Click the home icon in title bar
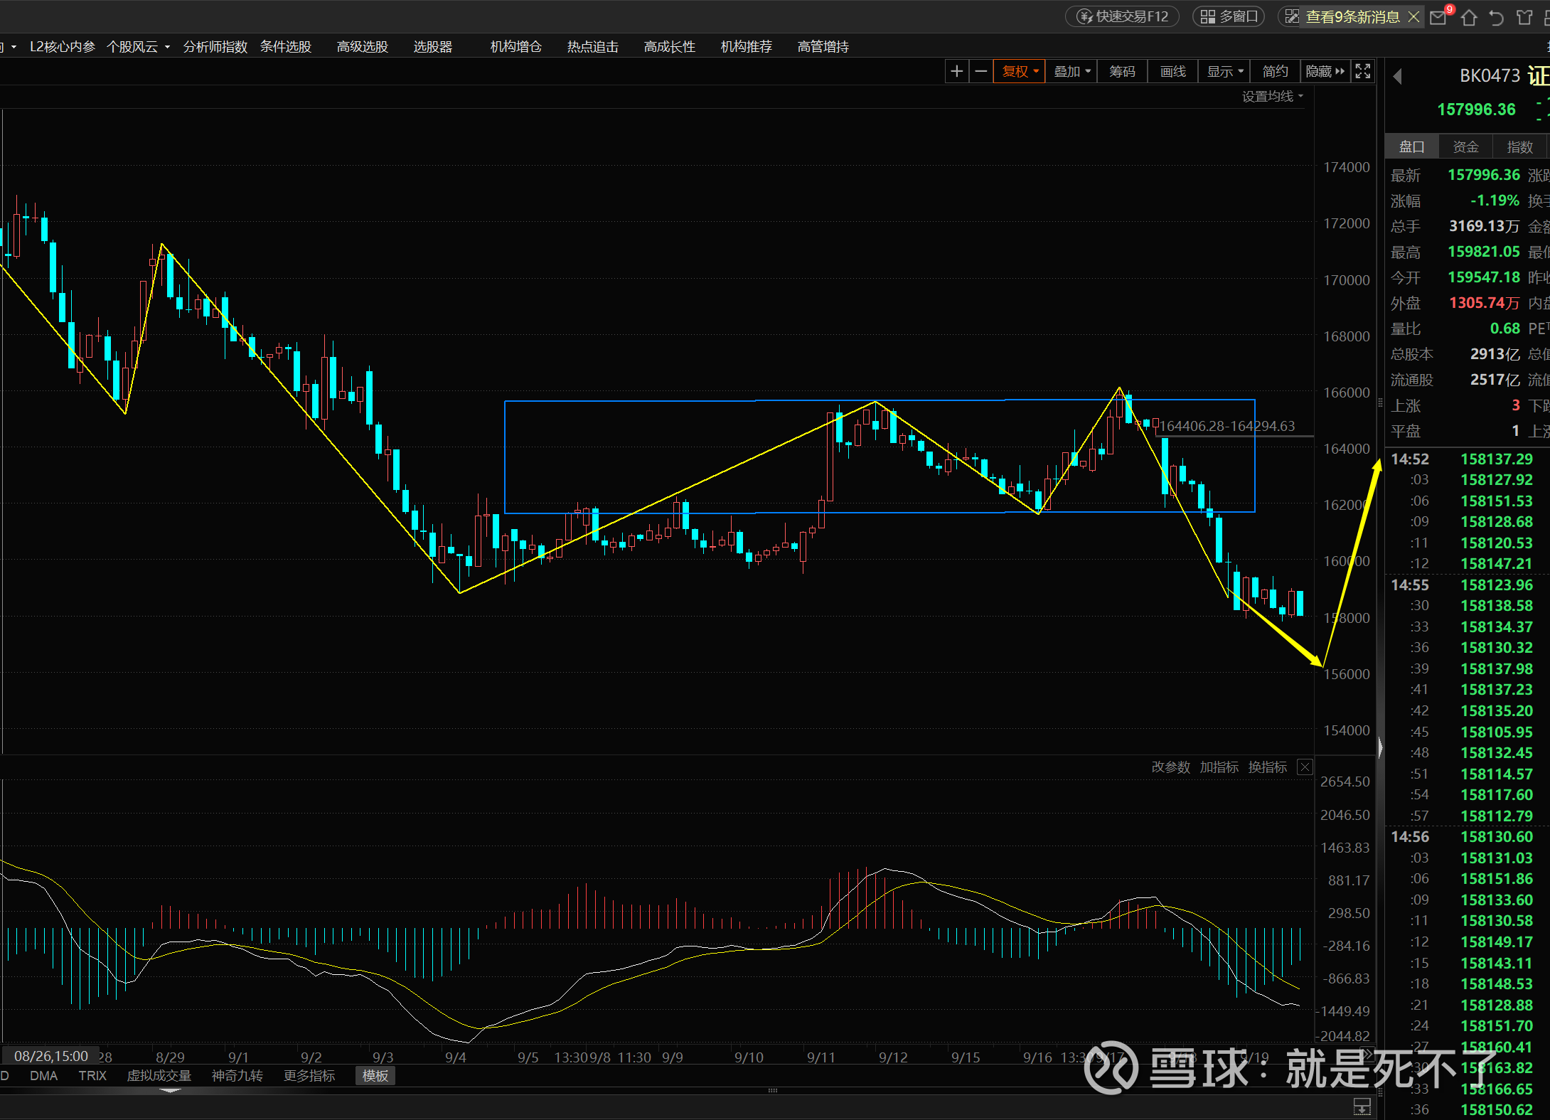1550x1120 pixels. pyautogui.click(x=1469, y=17)
